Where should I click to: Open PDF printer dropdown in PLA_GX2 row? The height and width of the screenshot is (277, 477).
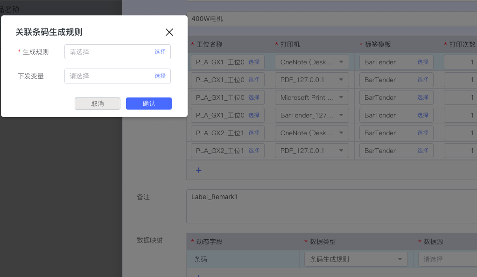point(312,151)
